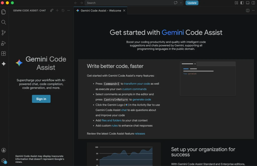Open the files and folders link
This screenshot has width=257, height=166.
(x=111, y=120)
